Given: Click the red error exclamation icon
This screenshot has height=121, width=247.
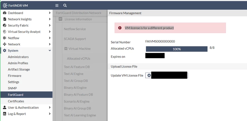Looking at the screenshot, I should point(120,28).
